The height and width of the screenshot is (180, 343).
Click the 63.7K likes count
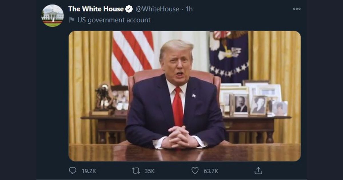(x=211, y=171)
